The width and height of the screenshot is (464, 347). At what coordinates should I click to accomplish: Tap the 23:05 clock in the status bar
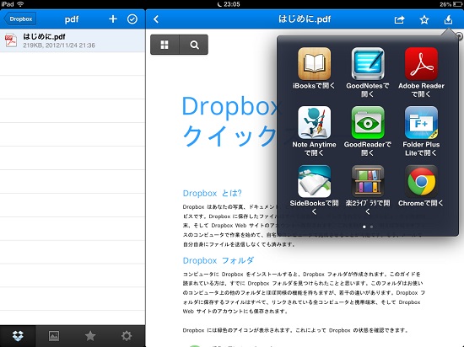coord(232,4)
